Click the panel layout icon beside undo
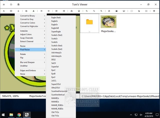 (11, 11)
